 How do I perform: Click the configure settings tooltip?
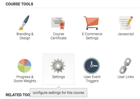[x=59, y=93]
